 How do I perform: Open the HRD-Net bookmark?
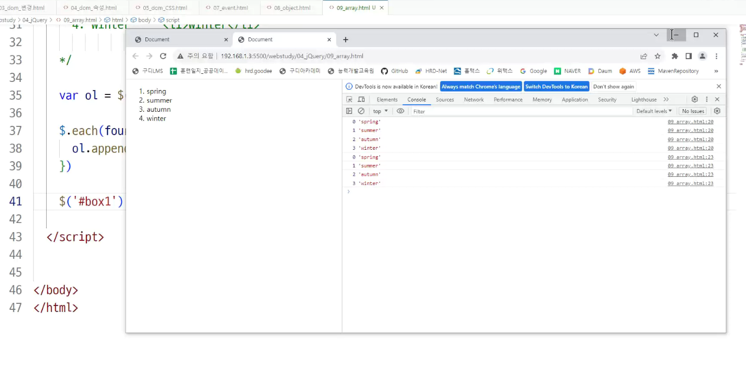(x=431, y=71)
